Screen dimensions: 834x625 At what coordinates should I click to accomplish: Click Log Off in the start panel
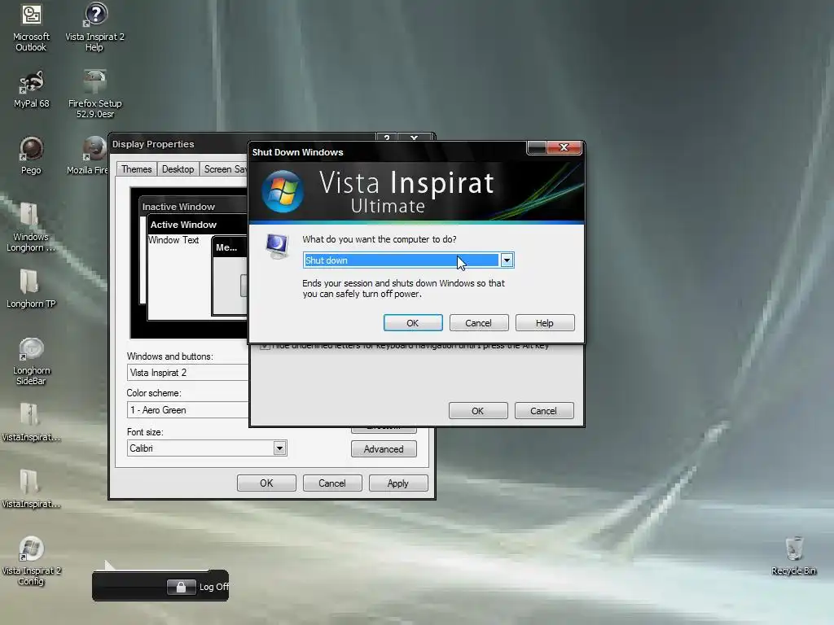(214, 587)
